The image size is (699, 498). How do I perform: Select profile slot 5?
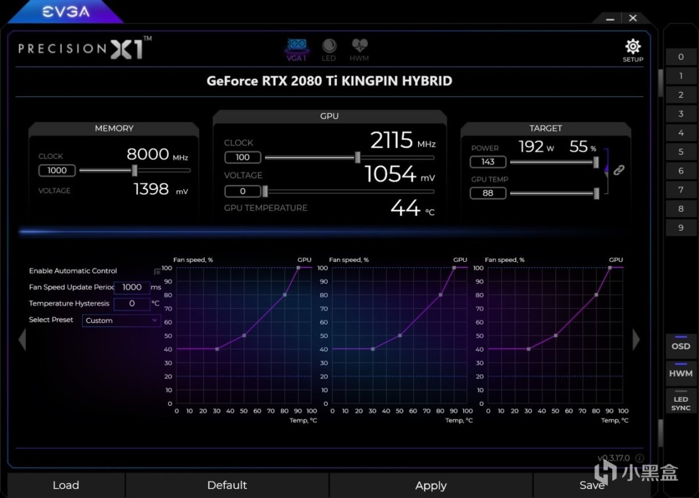tap(681, 152)
